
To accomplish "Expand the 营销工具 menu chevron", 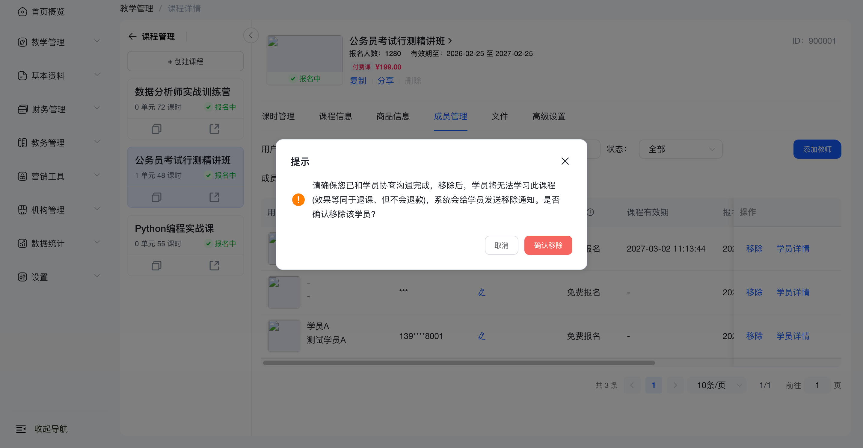I will 97,175.
